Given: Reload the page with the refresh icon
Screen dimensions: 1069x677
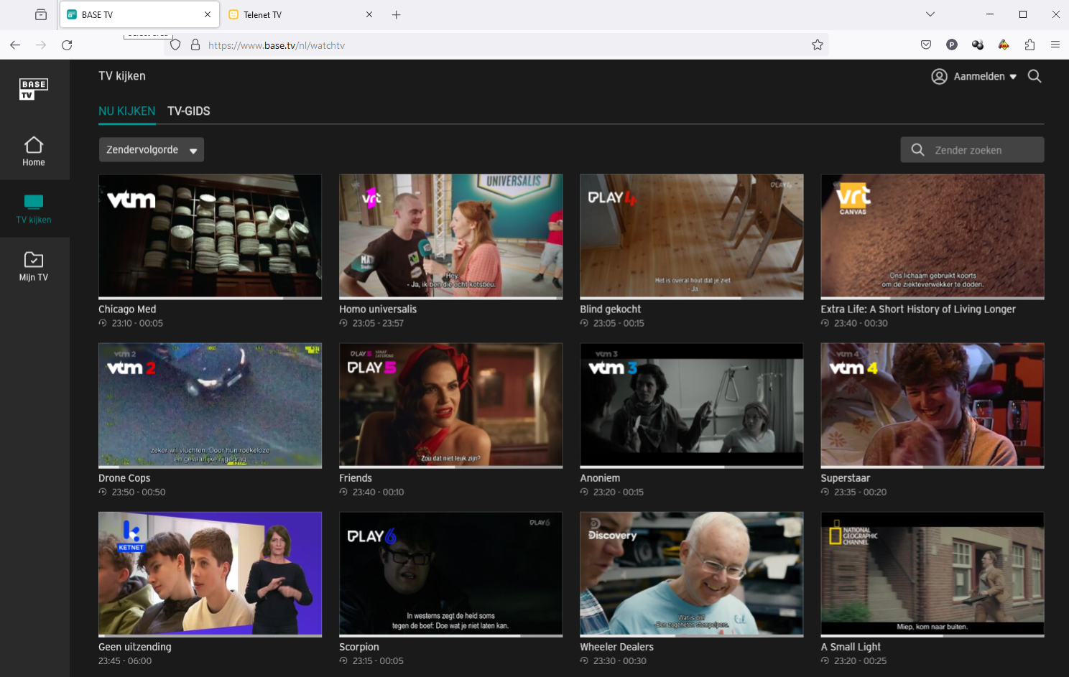Looking at the screenshot, I should click(x=67, y=45).
